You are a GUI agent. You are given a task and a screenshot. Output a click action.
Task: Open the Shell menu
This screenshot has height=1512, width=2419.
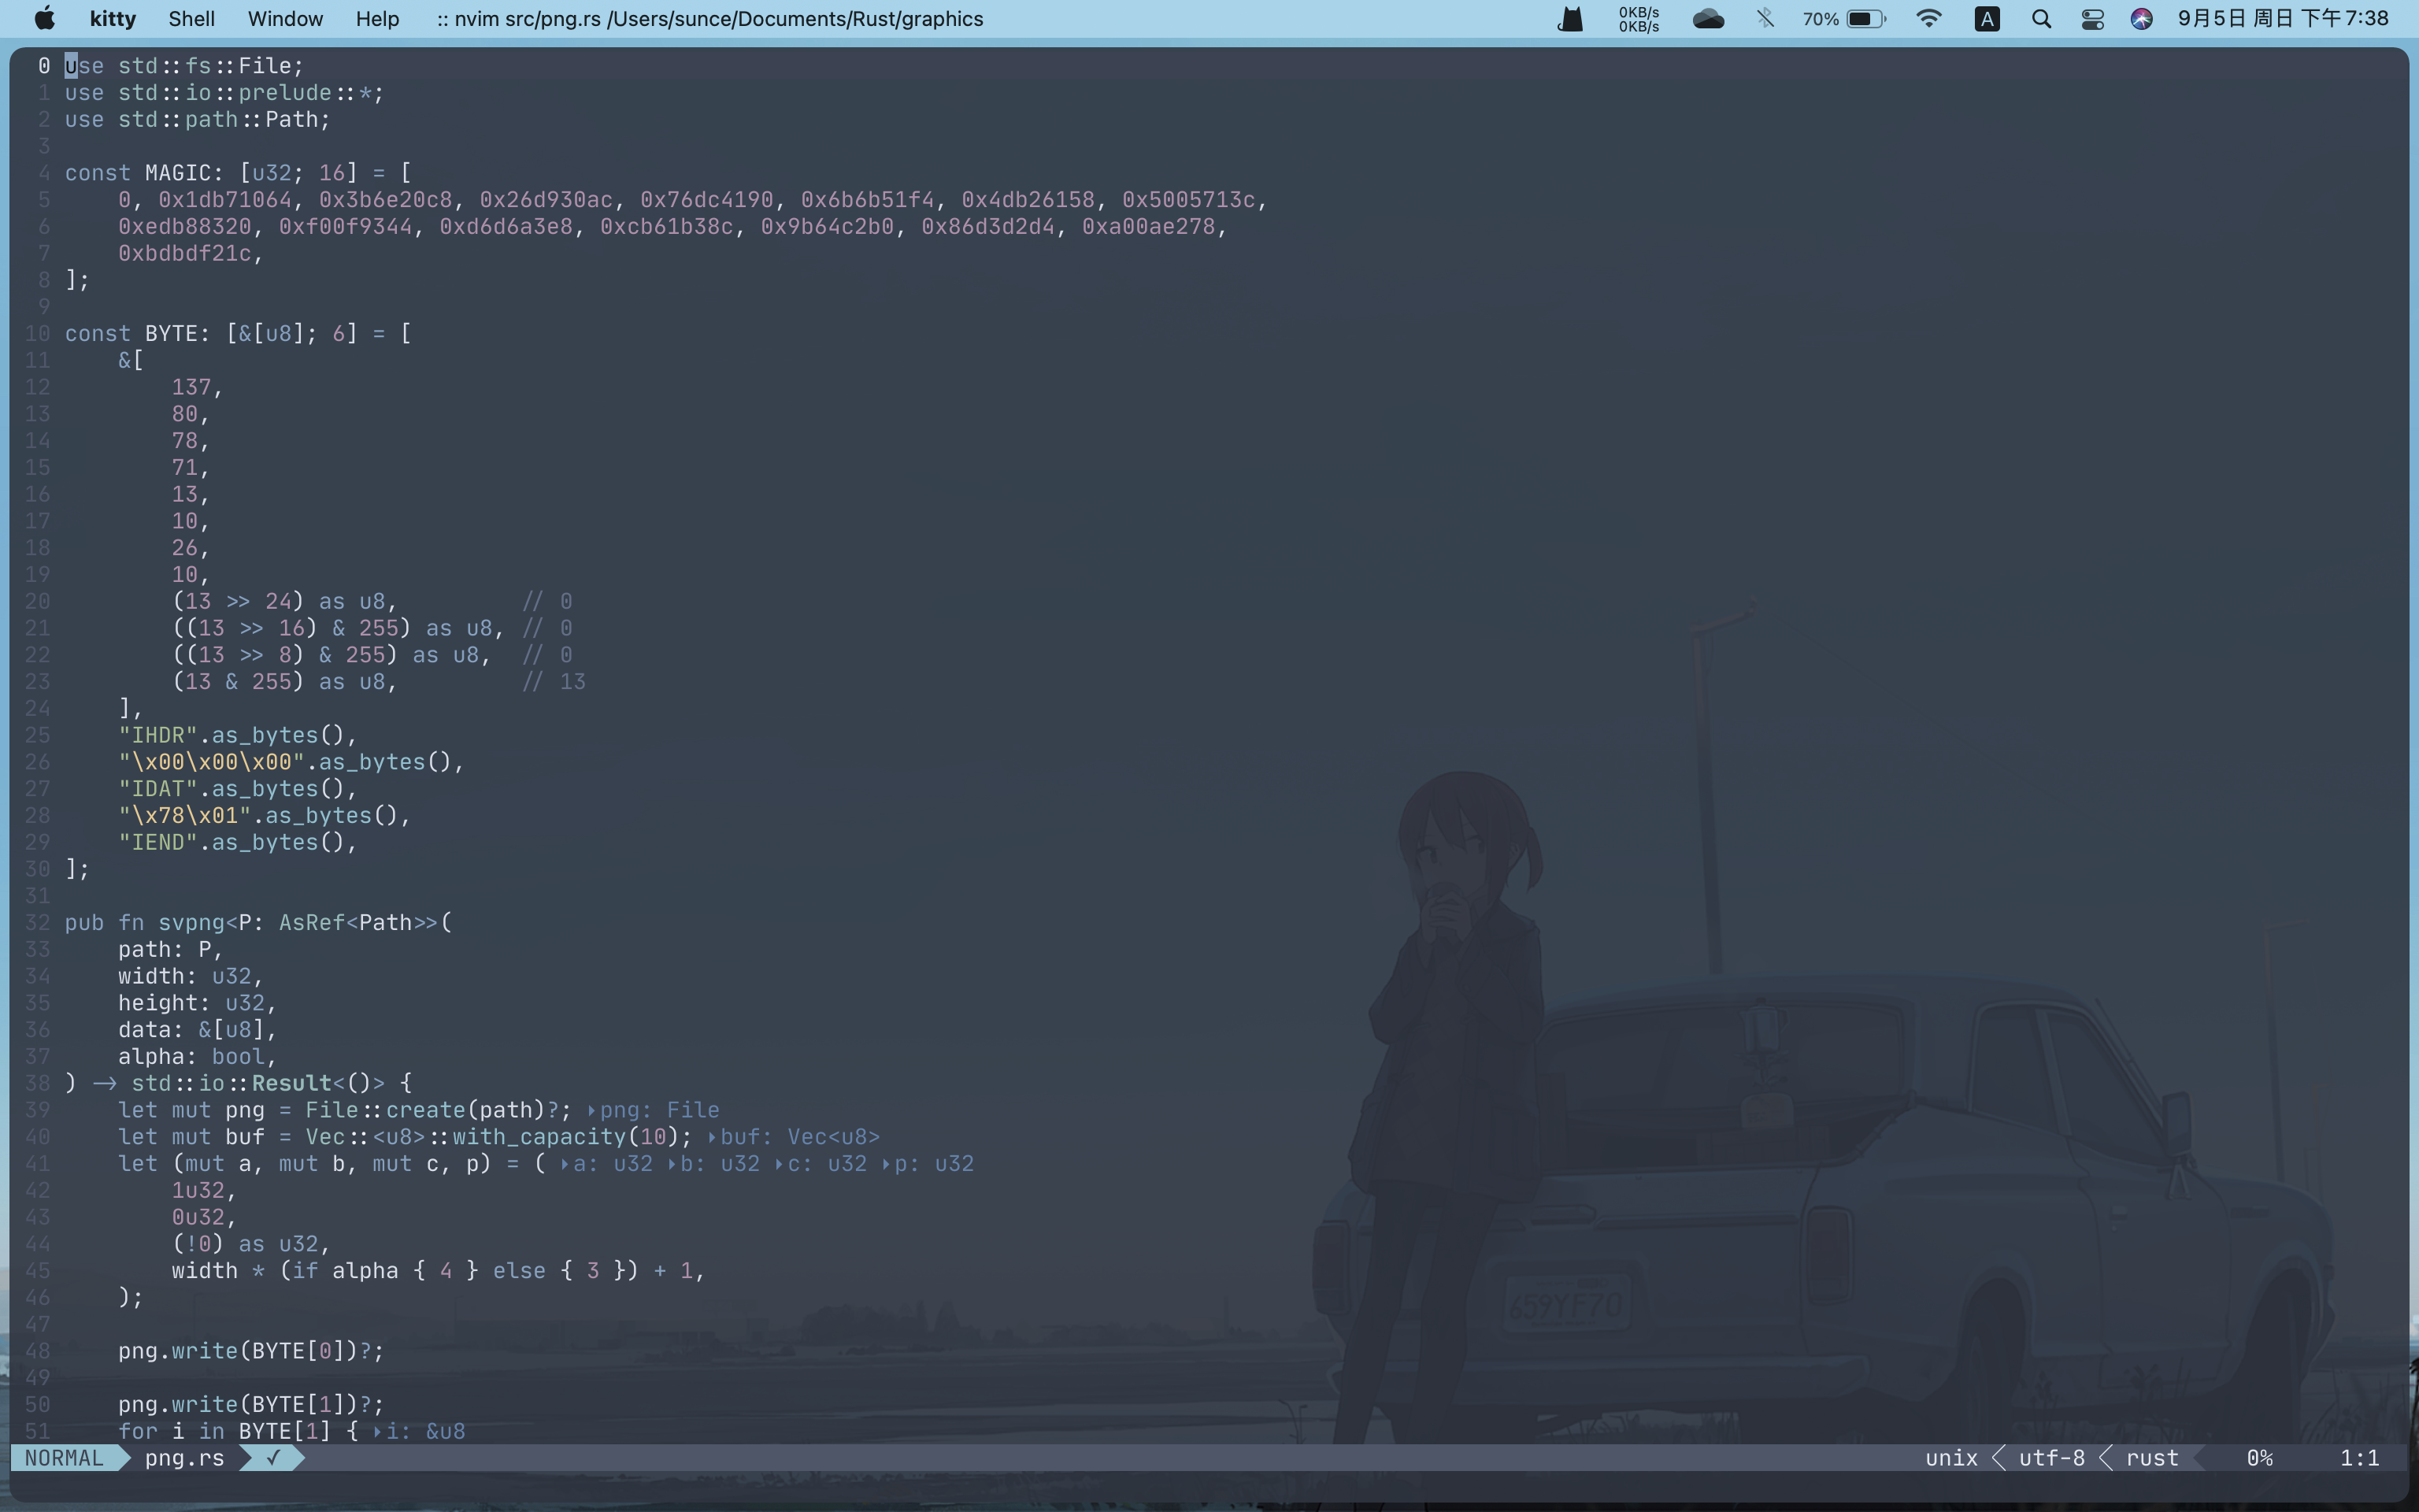pos(191,18)
